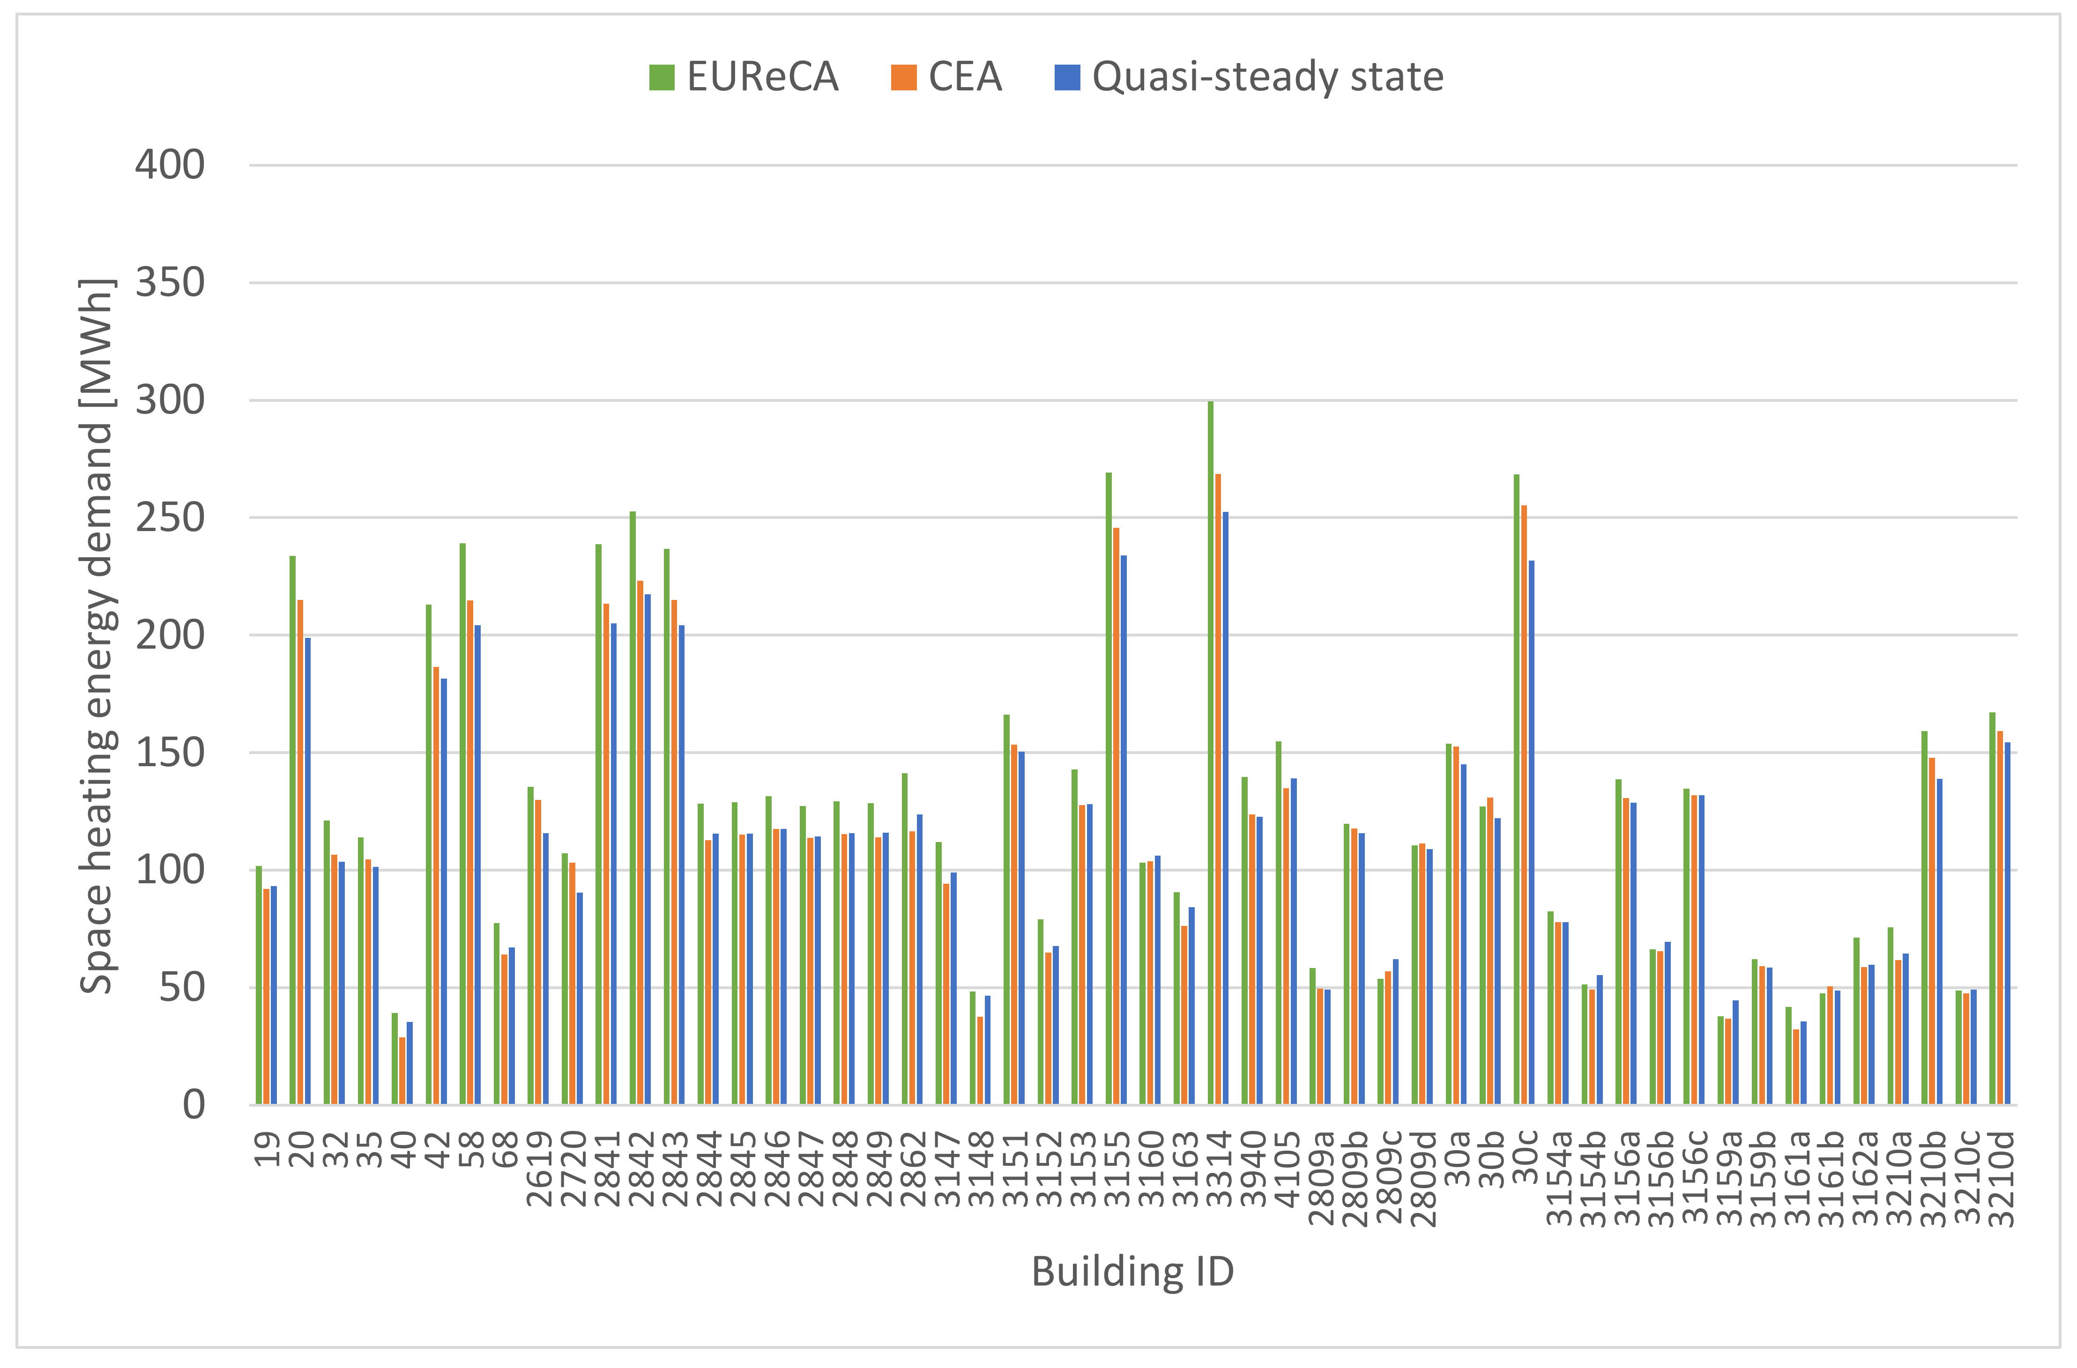2077x1368 pixels.
Task: Click the green bar for building 2842
Action: tap(633, 807)
